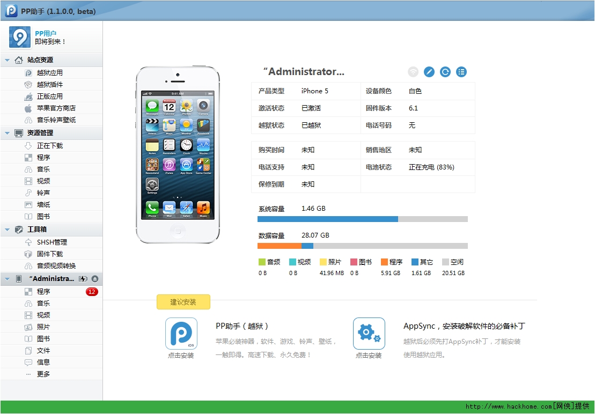
Task: Open device 视频 list
Action: pos(51,315)
